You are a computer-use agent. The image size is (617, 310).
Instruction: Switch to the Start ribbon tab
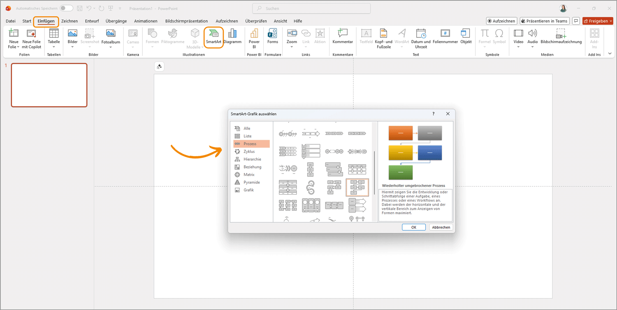pyautogui.click(x=26, y=21)
